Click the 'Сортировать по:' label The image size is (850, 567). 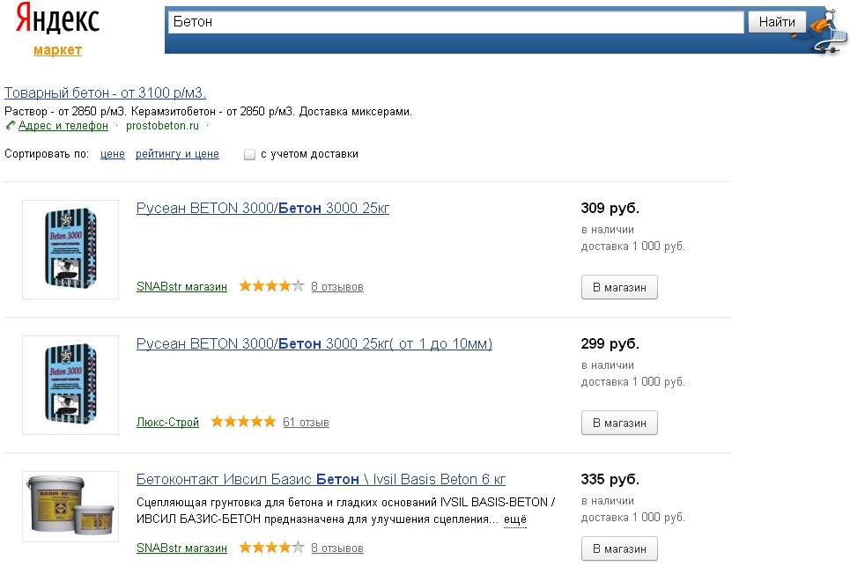coord(47,154)
